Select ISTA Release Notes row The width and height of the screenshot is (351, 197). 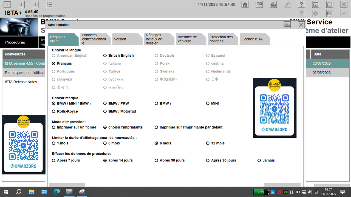click(24, 82)
